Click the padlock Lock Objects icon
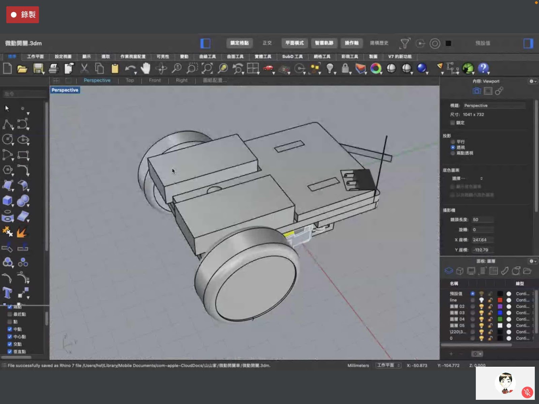 (x=345, y=69)
